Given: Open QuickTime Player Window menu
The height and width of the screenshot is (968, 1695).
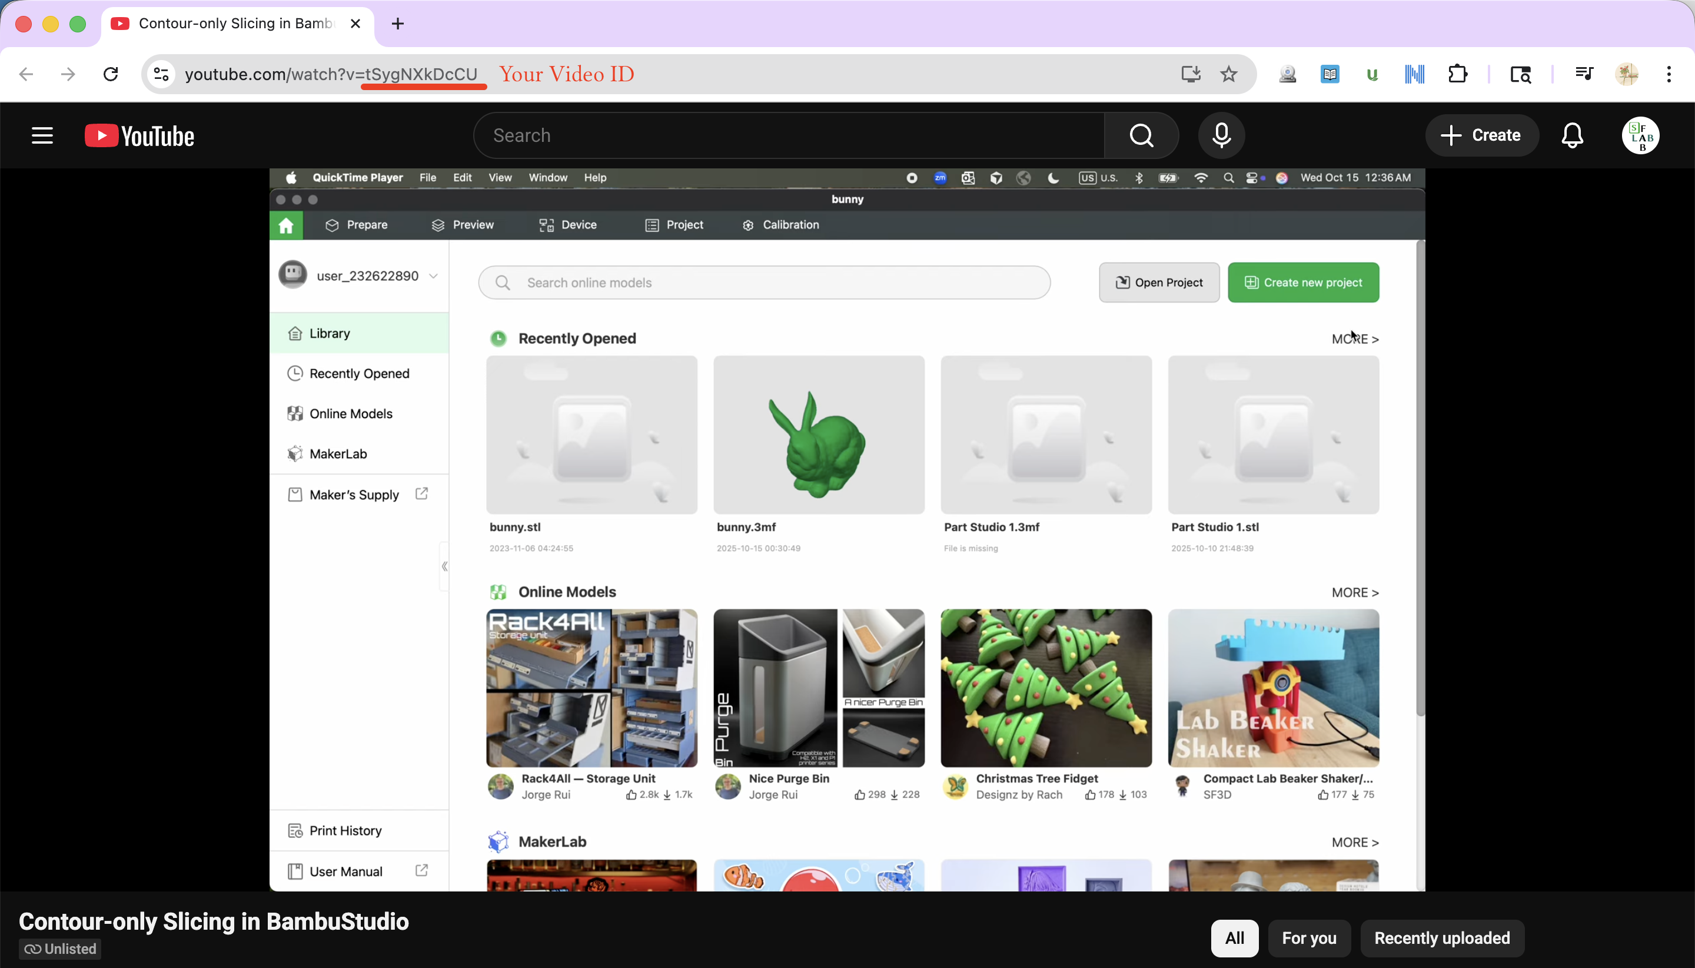Looking at the screenshot, I should [548, 177].
